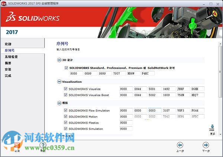The image size is (223, 157).
Task: Click the 更多 label
Action: (x=213, y=134)
